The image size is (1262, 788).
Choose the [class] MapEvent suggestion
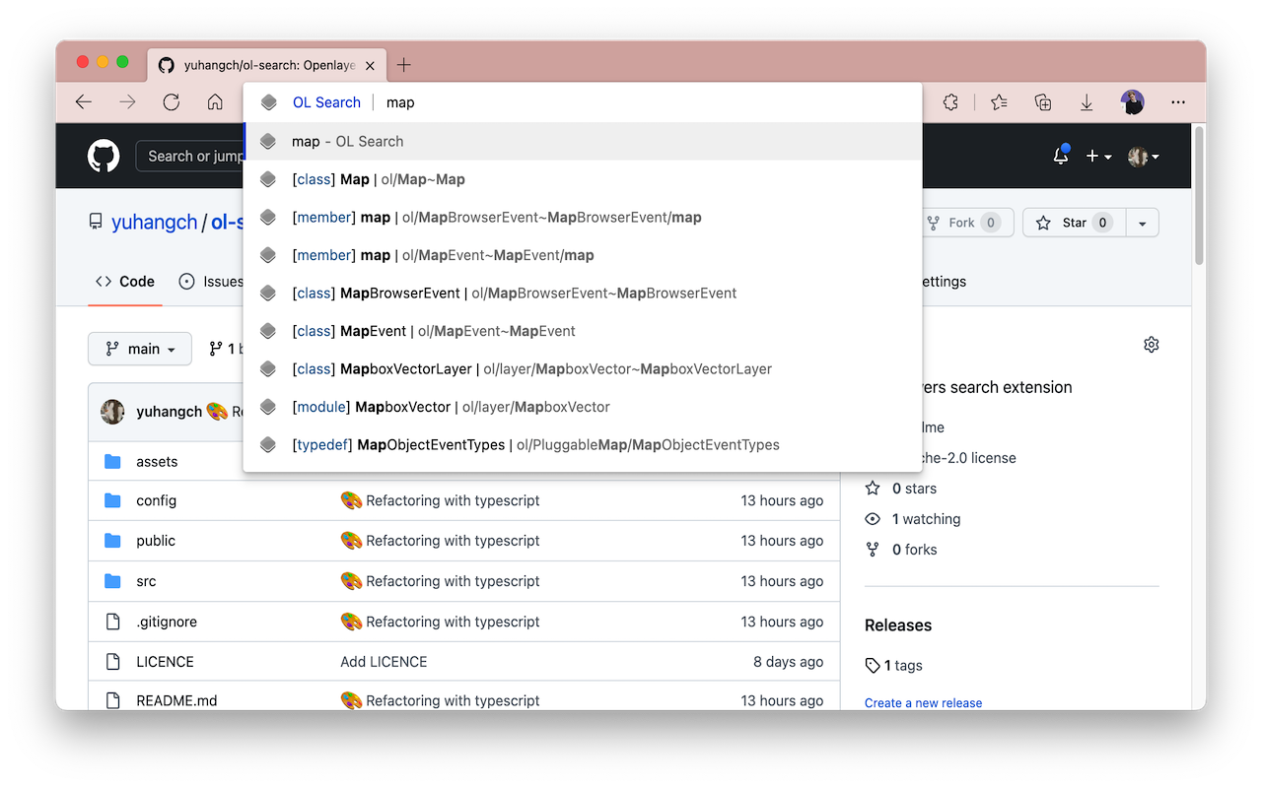coord(583,331)
